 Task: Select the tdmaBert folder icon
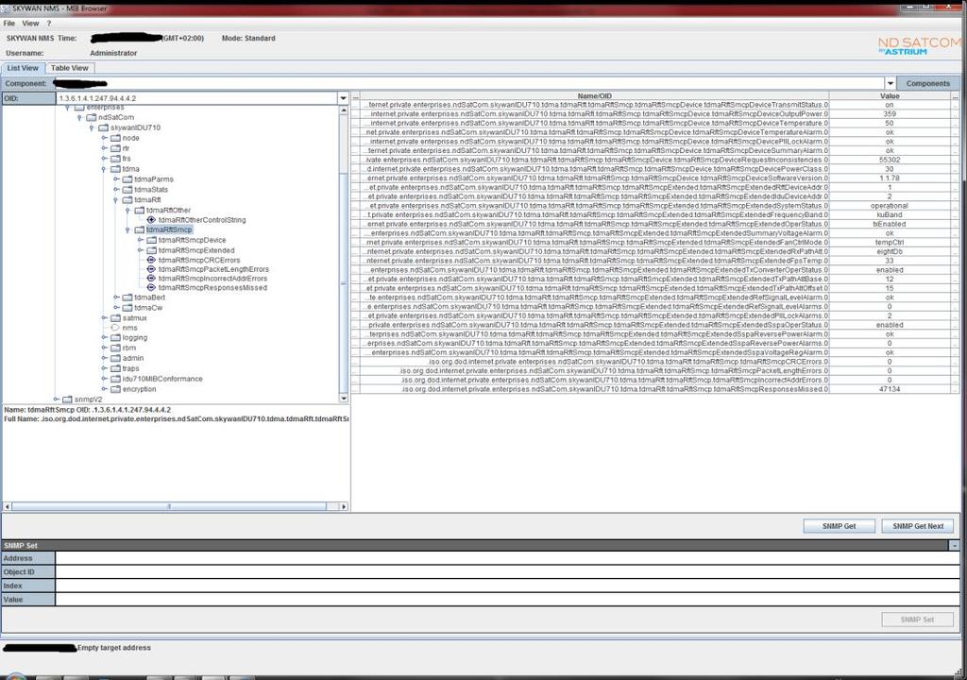click(x=127, y=297)
